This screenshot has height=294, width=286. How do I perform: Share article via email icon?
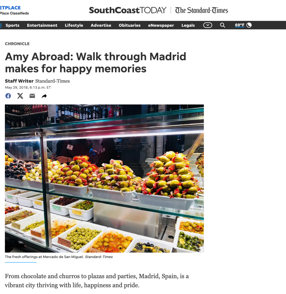coord(32,96)
